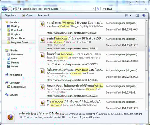The image size is (150, 125).
Task: Select the Fredric Paul result title
Action: [75, 86]
